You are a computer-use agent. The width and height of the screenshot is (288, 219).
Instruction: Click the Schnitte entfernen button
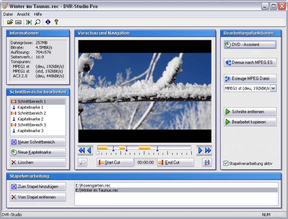click(x=250, y=112)
